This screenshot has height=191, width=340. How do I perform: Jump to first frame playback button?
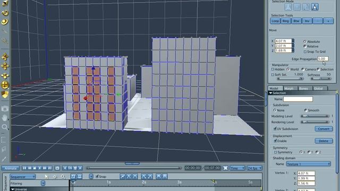pos(24,168)
